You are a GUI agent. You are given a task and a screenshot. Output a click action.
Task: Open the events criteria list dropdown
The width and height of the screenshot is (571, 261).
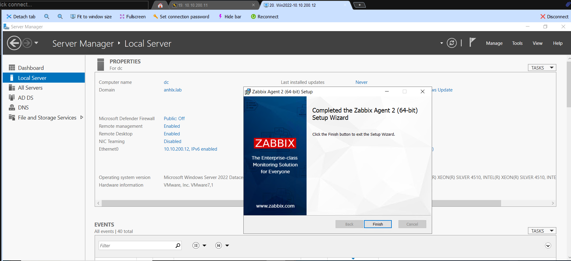click(x=199, y=245)
